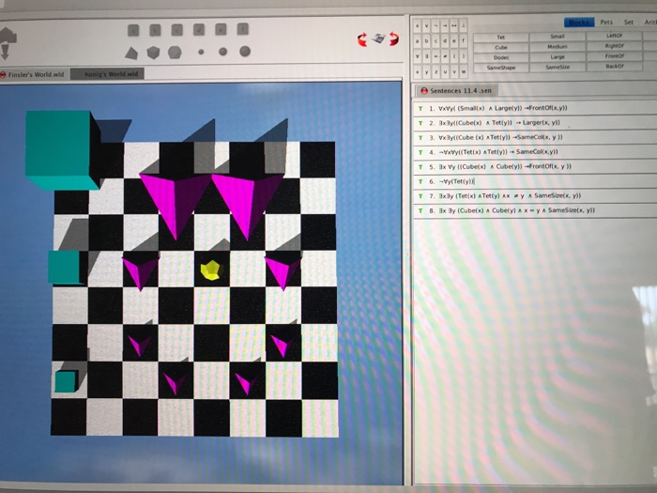Image resolution: width=657 pixels, height=493 pixels.
Task: Insert variable w from the symbol keypad
Action: 464,71
